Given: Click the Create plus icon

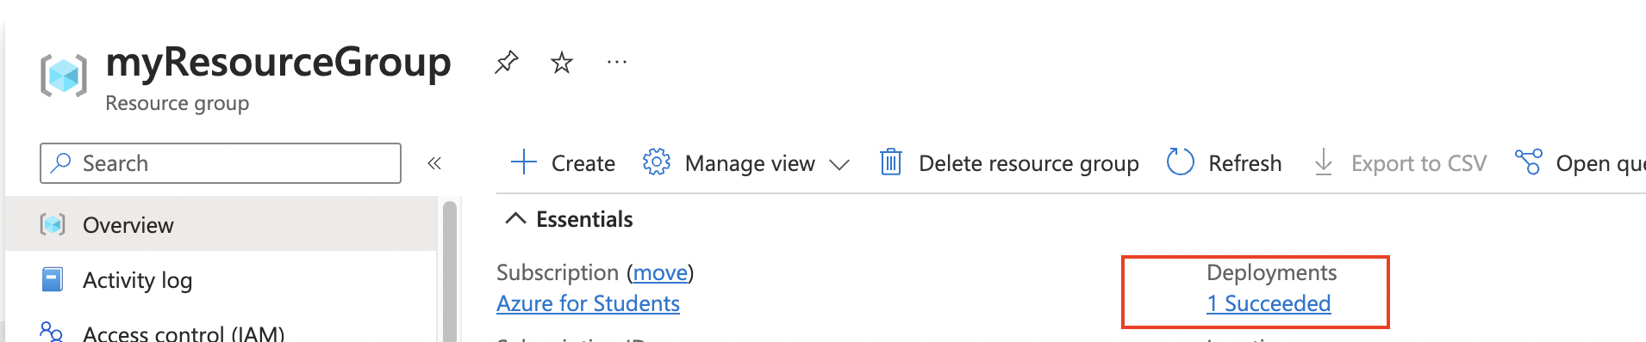Looking at the screenshot, I should 524,162.
